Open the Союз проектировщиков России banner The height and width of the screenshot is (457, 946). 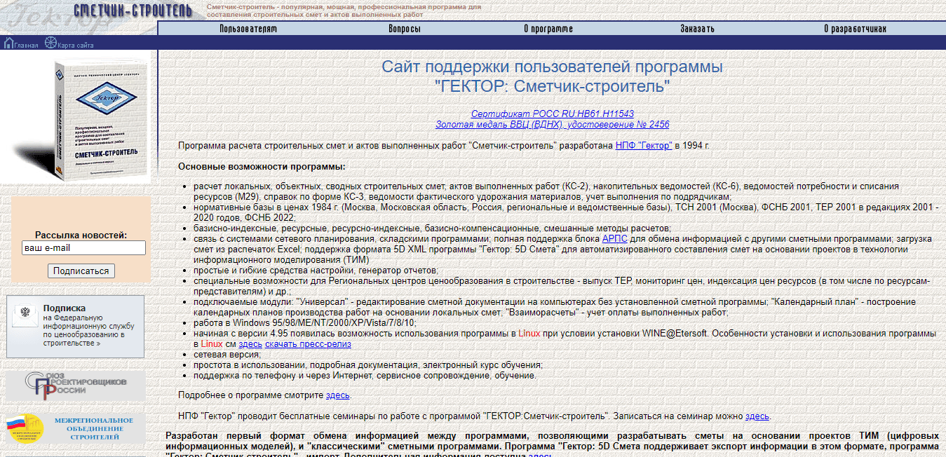pos(75,386)
